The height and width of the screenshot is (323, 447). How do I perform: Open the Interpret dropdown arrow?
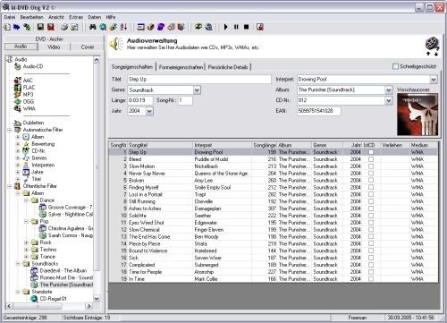pyautogui.click(x=434, y=80)
